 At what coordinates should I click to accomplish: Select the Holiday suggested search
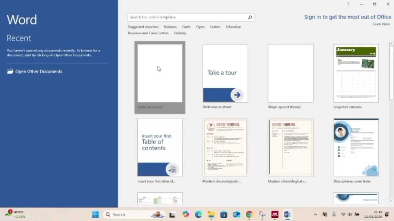180,33
